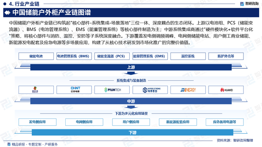Select the 防护外壳等 box
The image size is (262, 147).
tap(226, 56)
